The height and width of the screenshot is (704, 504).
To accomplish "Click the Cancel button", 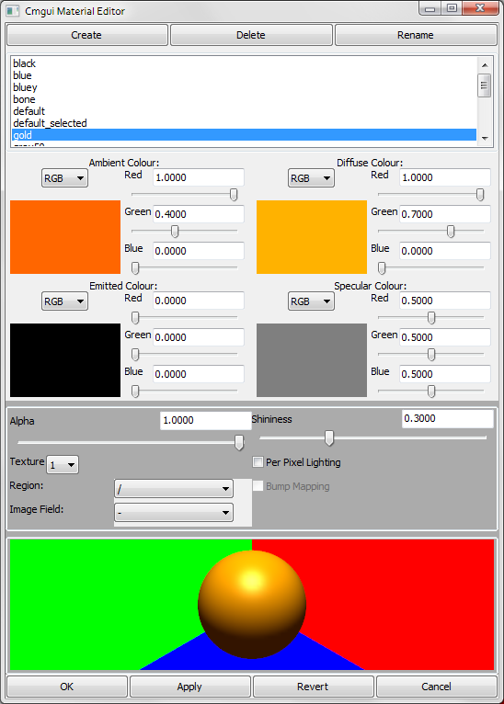I will tap(437, 687).
